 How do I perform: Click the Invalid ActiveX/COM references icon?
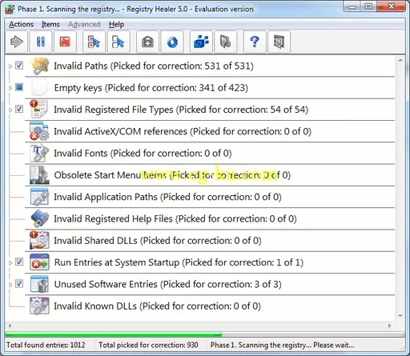[39, 131]
